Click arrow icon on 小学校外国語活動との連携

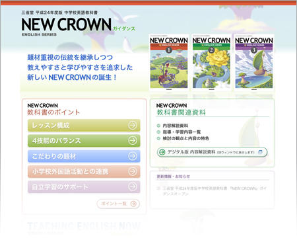(133, 171)
